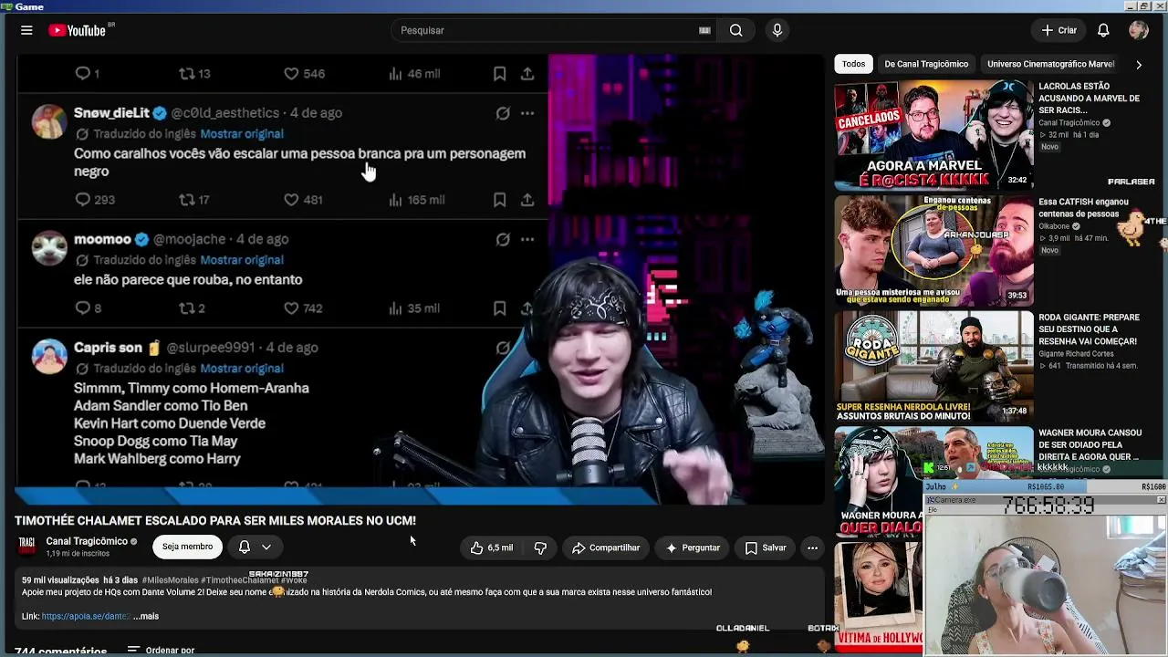The height and width of the screenshot is (657, 1168).
Task: Open the on-screen keyboard icon in search
Action: (704, 30)
